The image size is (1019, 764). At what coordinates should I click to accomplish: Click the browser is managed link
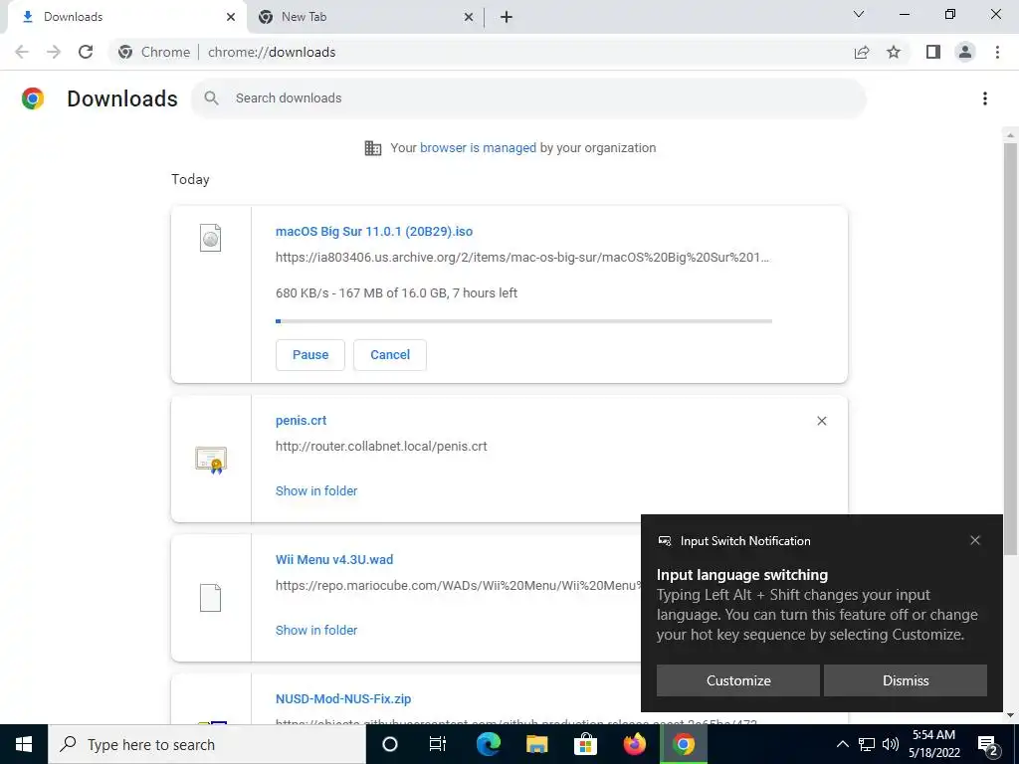(x=478, y=148)
